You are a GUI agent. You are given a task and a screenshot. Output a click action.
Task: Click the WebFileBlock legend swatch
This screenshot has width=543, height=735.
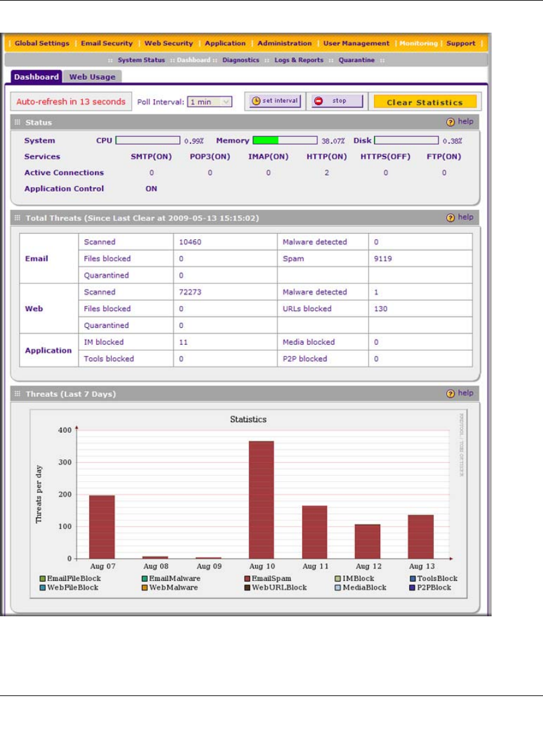point(43,588)
